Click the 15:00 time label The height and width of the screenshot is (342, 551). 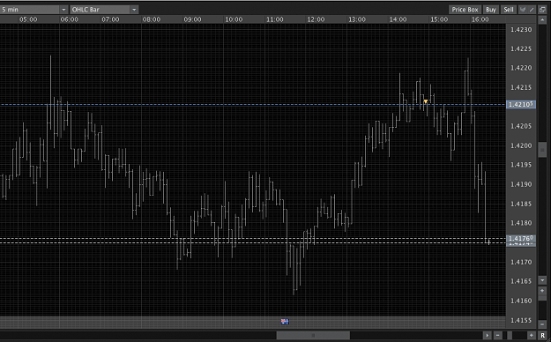point(439,19)
